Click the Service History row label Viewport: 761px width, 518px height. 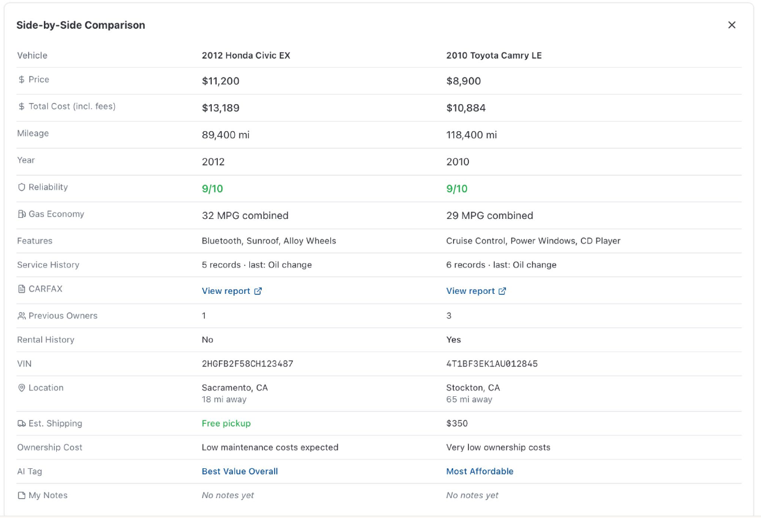pyautogui.click(x=48, y=265)
